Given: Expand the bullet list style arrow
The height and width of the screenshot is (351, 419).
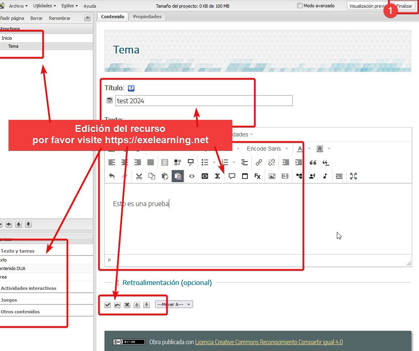Looking at the screenshot, I should click(x=214, y=162).
